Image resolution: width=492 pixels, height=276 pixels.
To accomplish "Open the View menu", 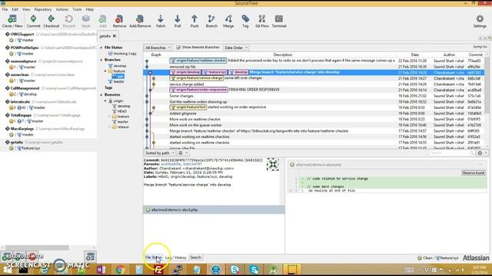I will (26, 9).
